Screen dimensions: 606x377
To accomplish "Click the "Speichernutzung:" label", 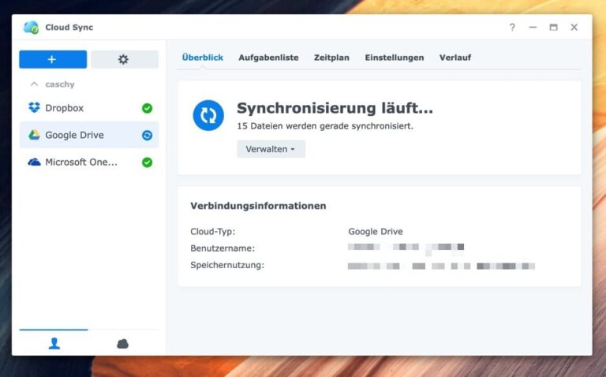I will click(x=227, y=265).
